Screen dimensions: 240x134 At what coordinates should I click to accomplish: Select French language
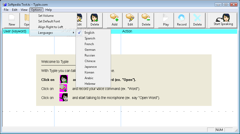coord(93,44)
